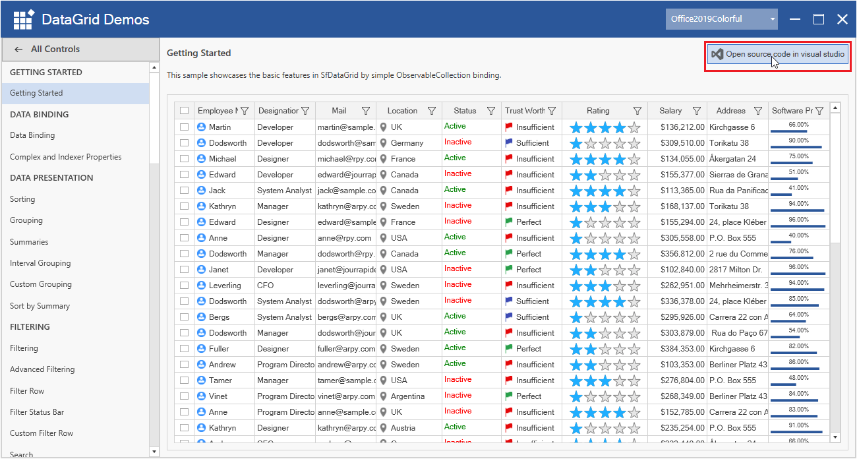The width and height of the screenshot is (857, 459).
Task: Tick the select-all checkbox in grid header
Action: 185,111
